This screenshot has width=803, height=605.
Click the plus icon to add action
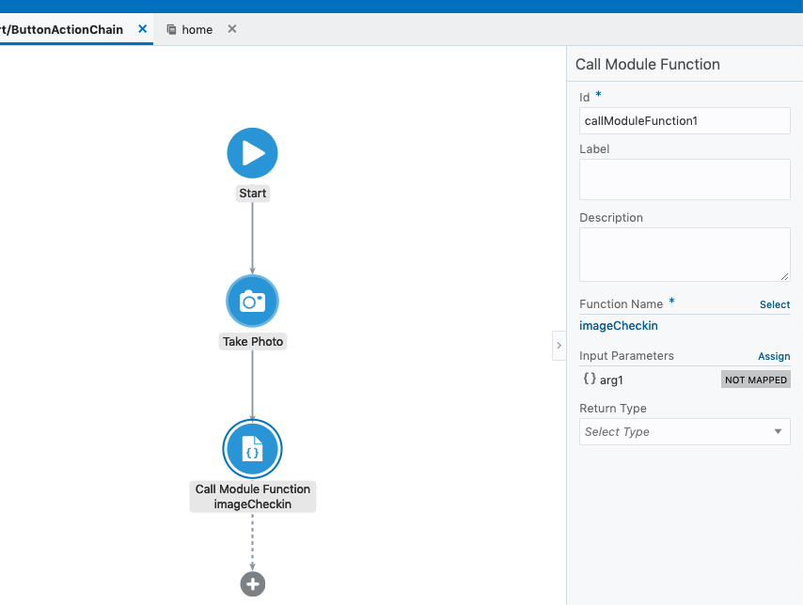[252, 584]
